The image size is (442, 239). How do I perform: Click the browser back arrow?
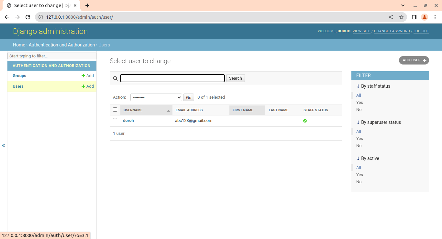coord(7,17)
